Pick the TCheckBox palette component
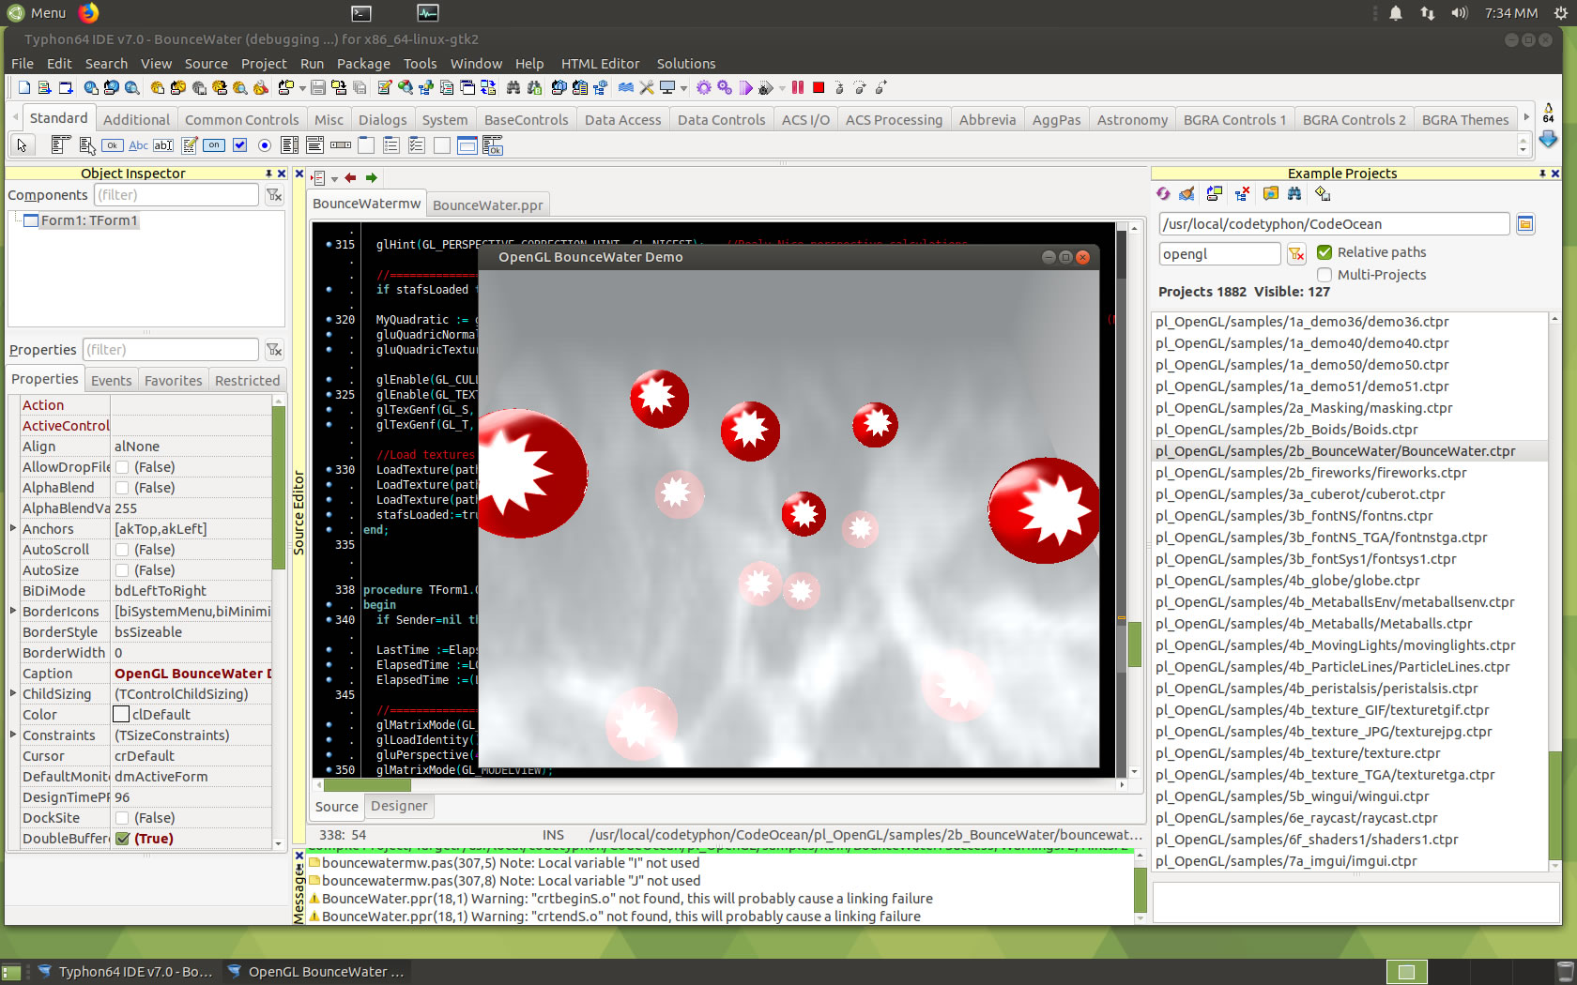1577x985 pixels. click(239, 144)
